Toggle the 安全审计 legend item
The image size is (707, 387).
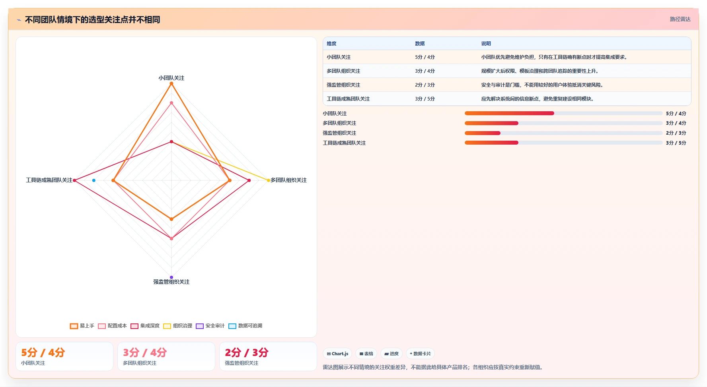tap(210, 326)
